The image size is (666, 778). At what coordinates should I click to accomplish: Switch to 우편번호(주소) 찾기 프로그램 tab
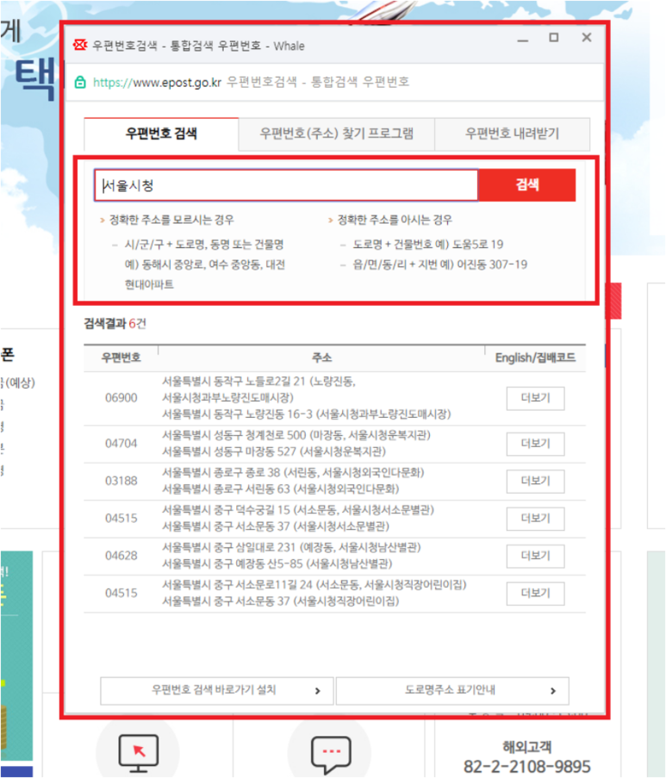pyautogui.click(x=337, y=134)
